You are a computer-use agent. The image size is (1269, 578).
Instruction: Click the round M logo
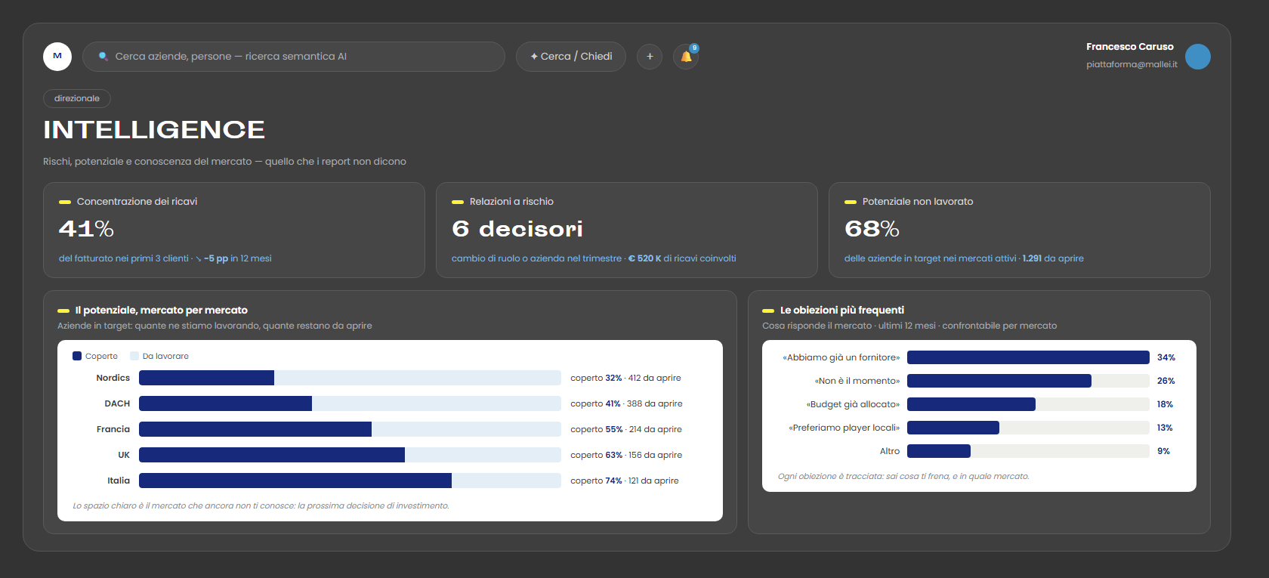(57, 57)
